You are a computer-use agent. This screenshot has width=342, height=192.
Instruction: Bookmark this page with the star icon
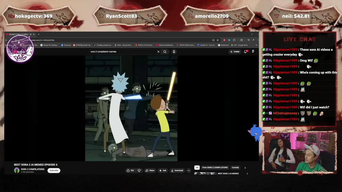217,40
